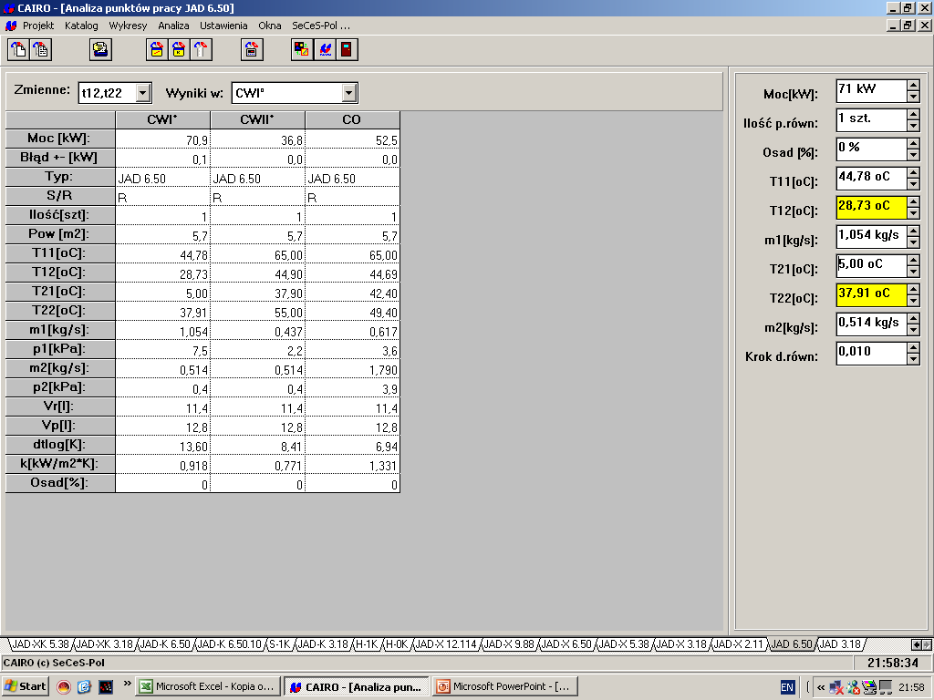Decrease Osad [%] with its down arrow
Image resolution: width=934 pixels, height=700 pixels.
point(913,155)
